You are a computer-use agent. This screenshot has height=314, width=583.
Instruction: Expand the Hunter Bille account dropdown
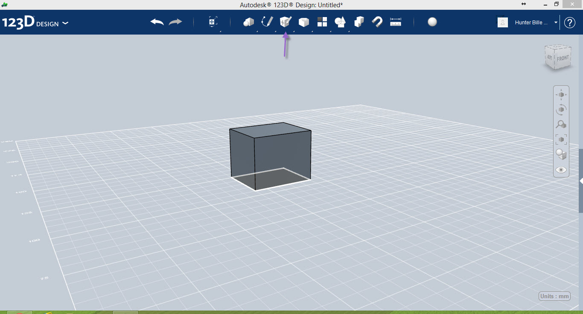point(556,23)
